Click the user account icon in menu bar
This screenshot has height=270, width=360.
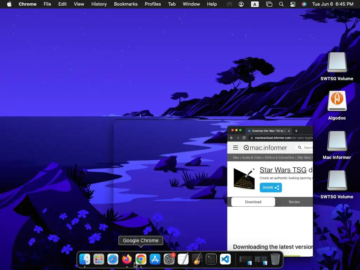tap(241, 4)
